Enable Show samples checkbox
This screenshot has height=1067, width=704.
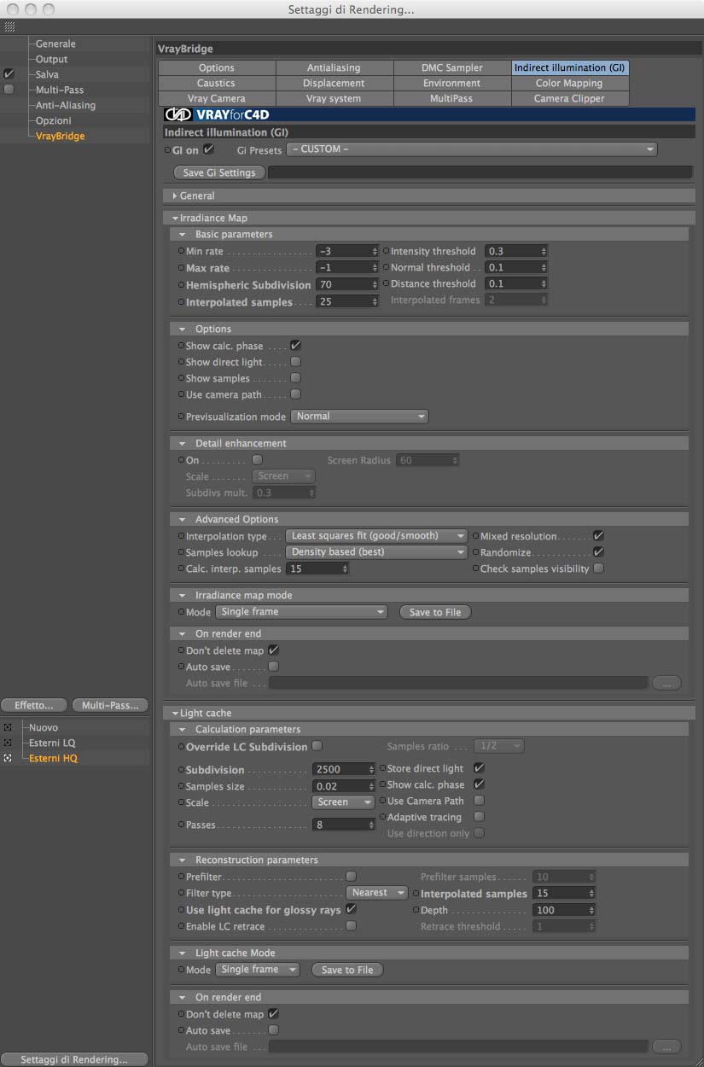[x=295, y=378]
